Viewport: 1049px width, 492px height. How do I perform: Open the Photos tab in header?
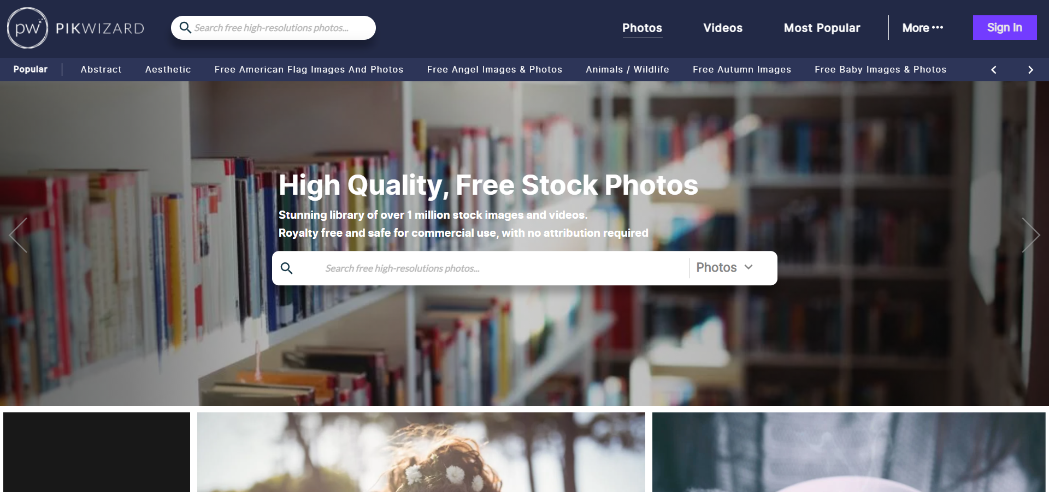(x=642, y=28)
